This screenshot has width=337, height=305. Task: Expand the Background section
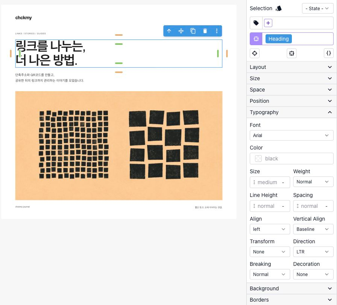[x=291, y=288]
